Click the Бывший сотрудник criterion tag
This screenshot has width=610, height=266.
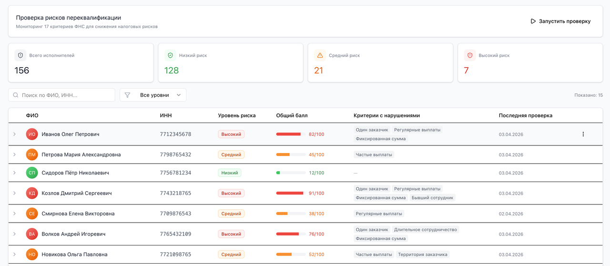pos(432,198)
